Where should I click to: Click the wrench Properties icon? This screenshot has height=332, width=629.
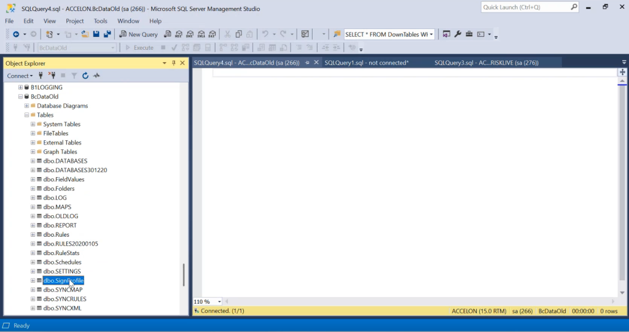tap(458, 34)
